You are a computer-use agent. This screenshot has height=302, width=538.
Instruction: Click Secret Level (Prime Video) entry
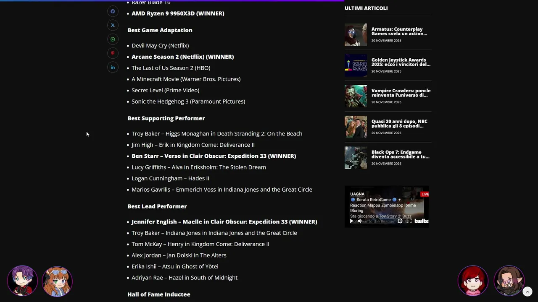(166, 90)
